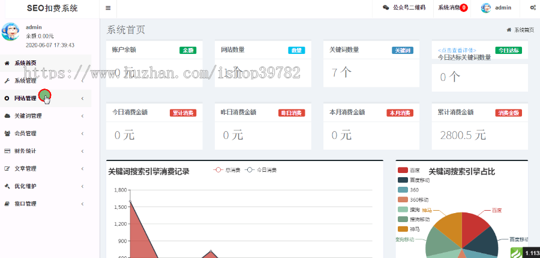
Task: Click the users icon for 会员管理
Action: [x=7, y=133]
